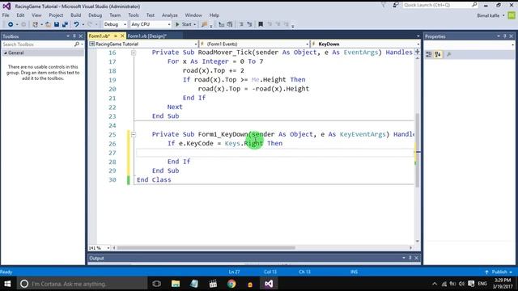
Task: Click the Publish button in status bar
Action: click(499, 272)
